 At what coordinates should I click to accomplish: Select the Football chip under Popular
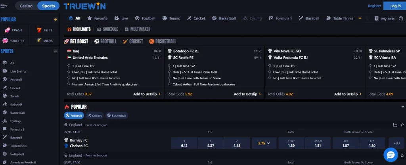(x=74, y=115)
